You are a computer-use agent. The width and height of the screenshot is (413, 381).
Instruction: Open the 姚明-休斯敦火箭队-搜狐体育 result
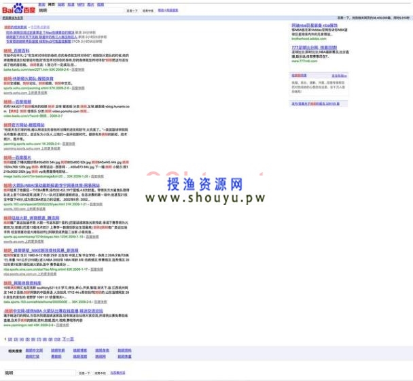click(x=29, y=79)
